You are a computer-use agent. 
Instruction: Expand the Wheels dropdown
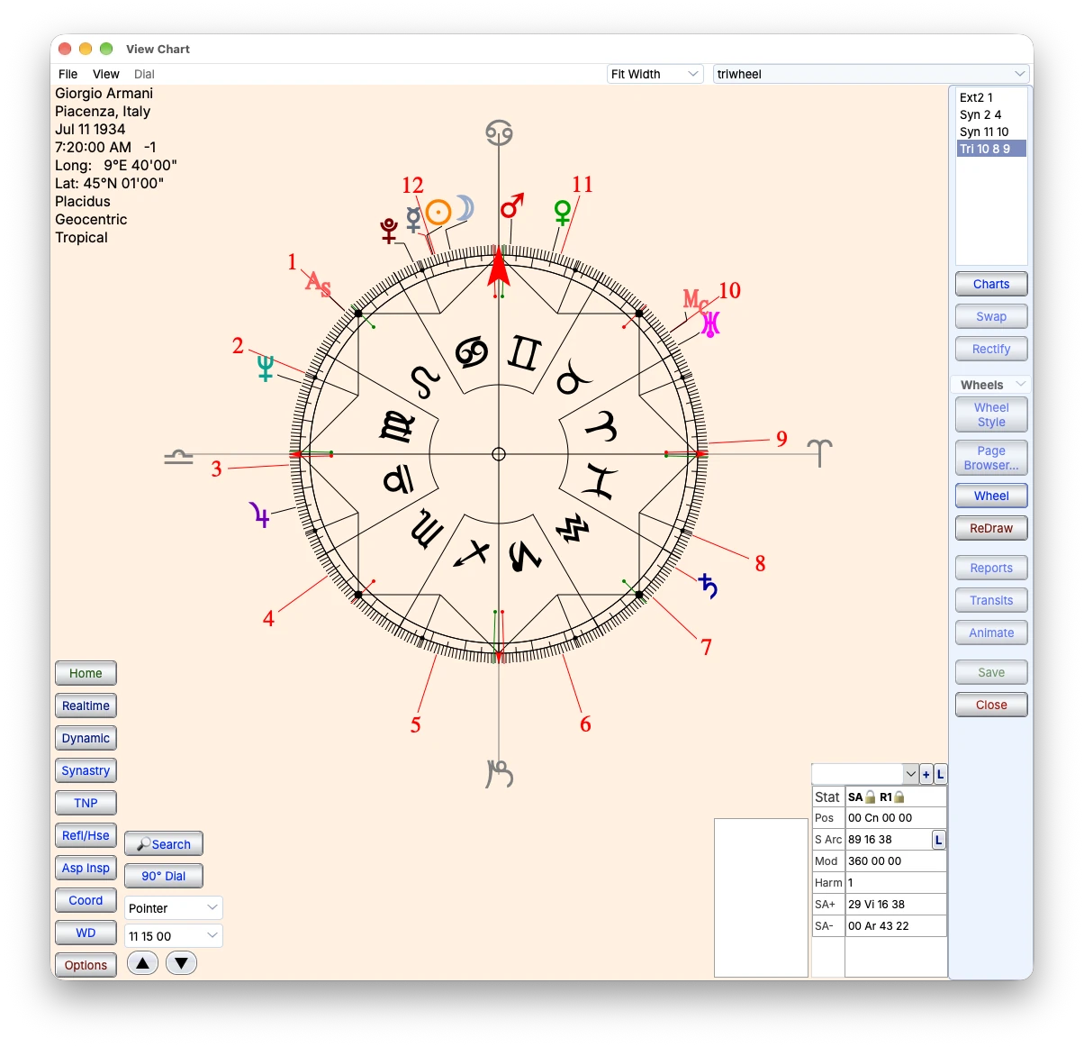point(989,385)
